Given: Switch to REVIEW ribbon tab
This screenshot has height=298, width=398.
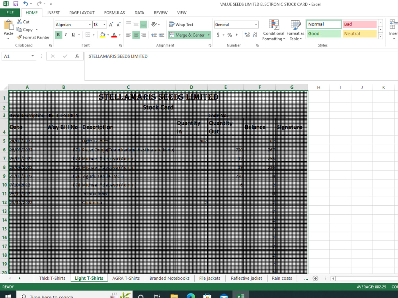Looking at the screenshot, I should 161,13.
